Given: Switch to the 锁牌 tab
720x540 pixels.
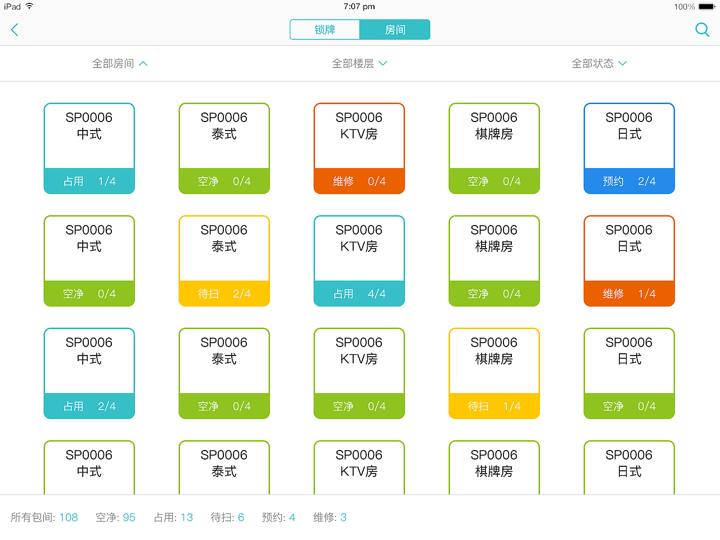Looking at the screenshot, I should pyautogui.click(x=325, y=29).
